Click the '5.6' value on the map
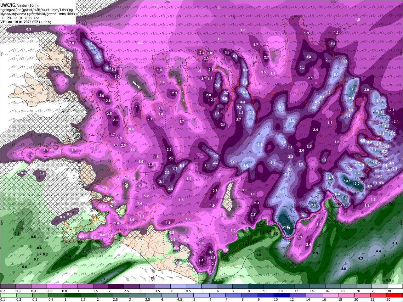This screenshot has width=403, height=302. coord(246,165)
